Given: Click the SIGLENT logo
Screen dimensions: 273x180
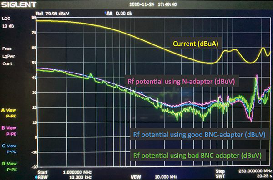Looking at the screenshot, I should [x=19, y=5].
